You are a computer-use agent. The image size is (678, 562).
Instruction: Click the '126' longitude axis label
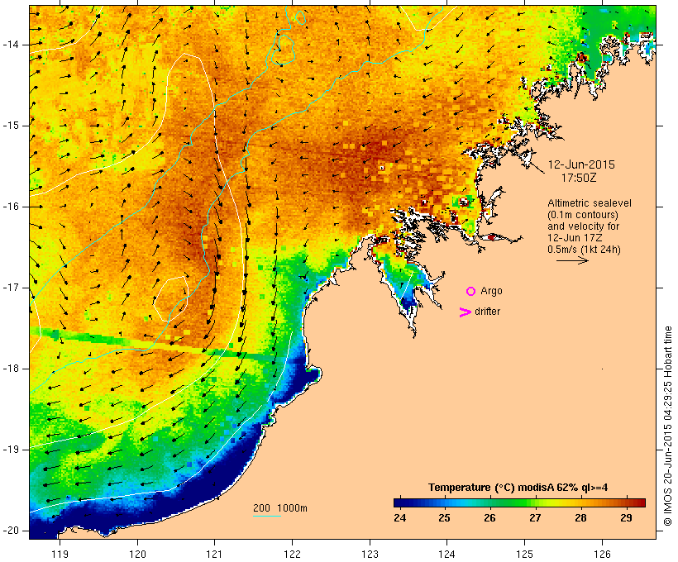click(602, 555)
